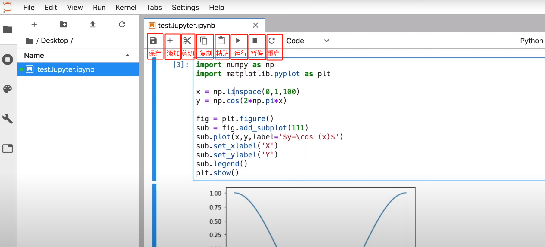This screenshot has width=545, height=247.
Task: Click the Python kernel name
Action: (531, 41)
